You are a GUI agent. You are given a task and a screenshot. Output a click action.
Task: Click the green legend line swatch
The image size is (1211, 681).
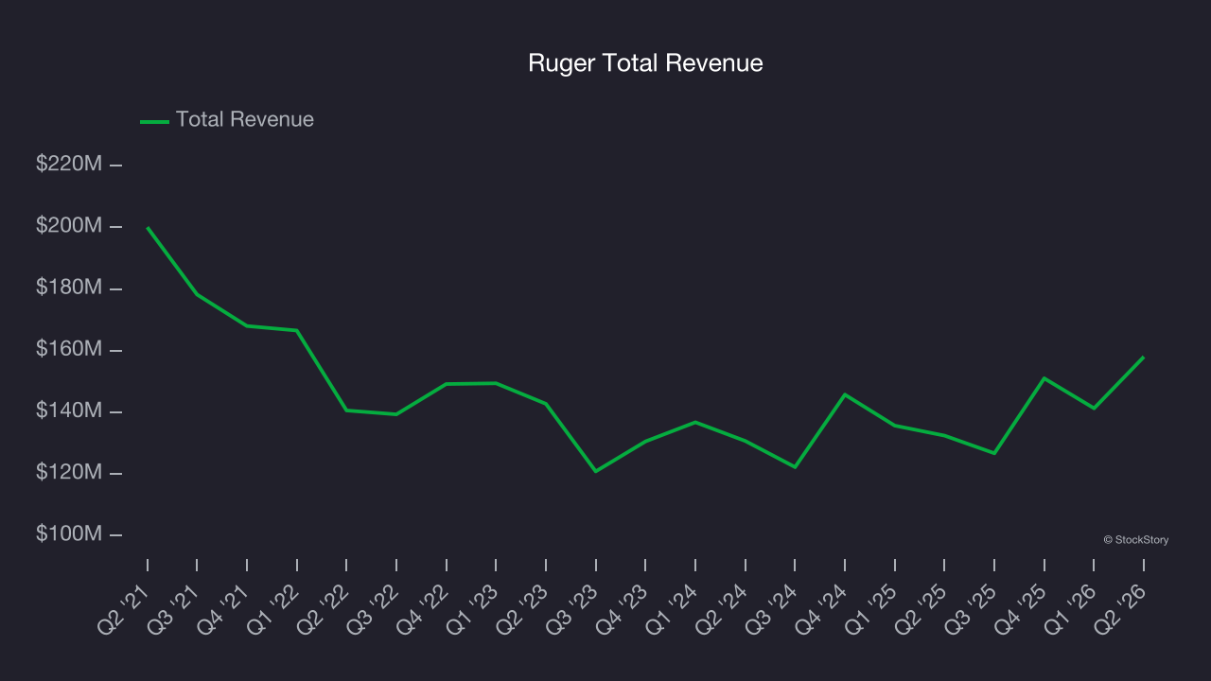click(x=154, y=121)
